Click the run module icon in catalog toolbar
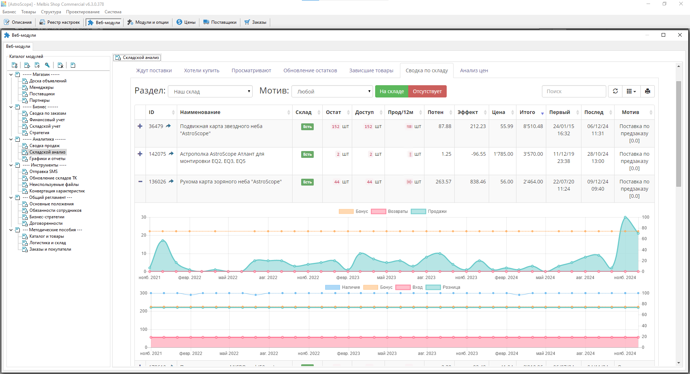Viewport: 690px width, 374px height. click(x=27, y=65)
